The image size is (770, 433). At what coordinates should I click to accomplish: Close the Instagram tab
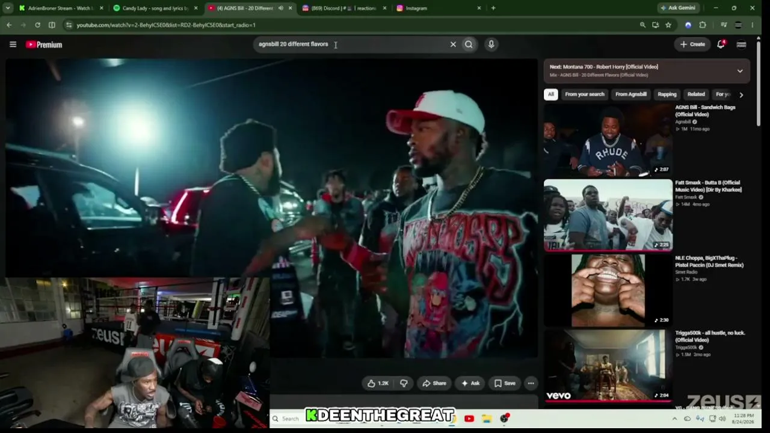pyautogui.click(x=479, y=8)
